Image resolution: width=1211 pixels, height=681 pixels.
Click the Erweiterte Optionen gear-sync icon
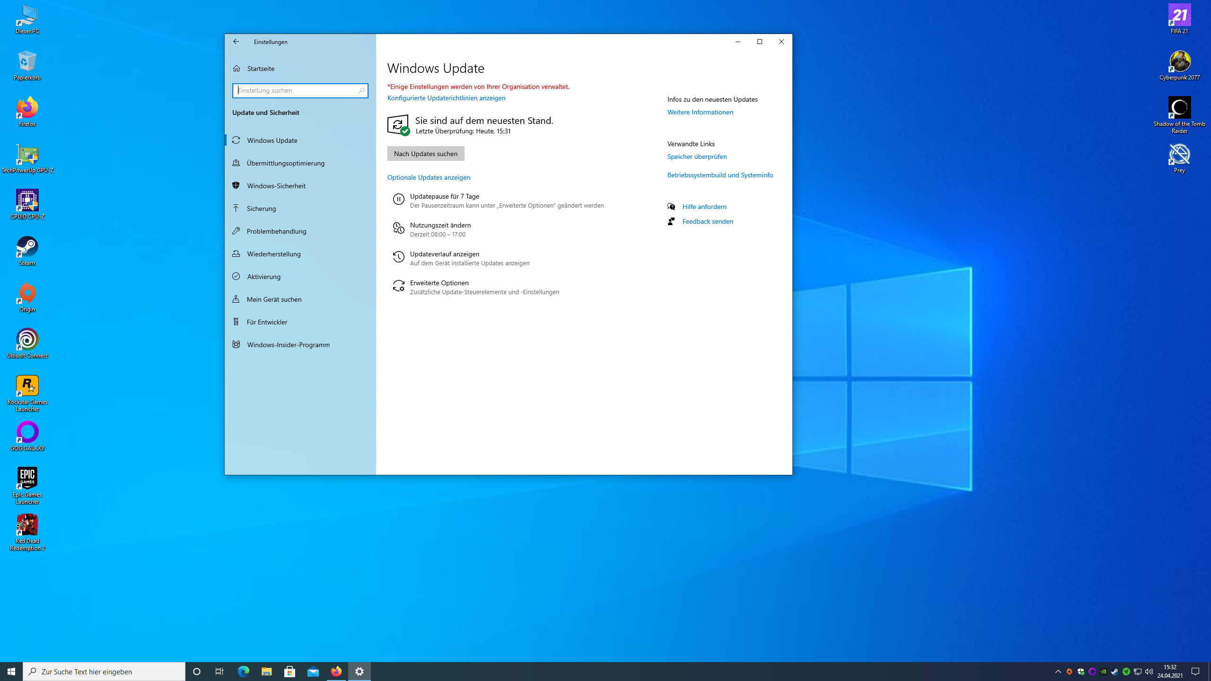398,286
